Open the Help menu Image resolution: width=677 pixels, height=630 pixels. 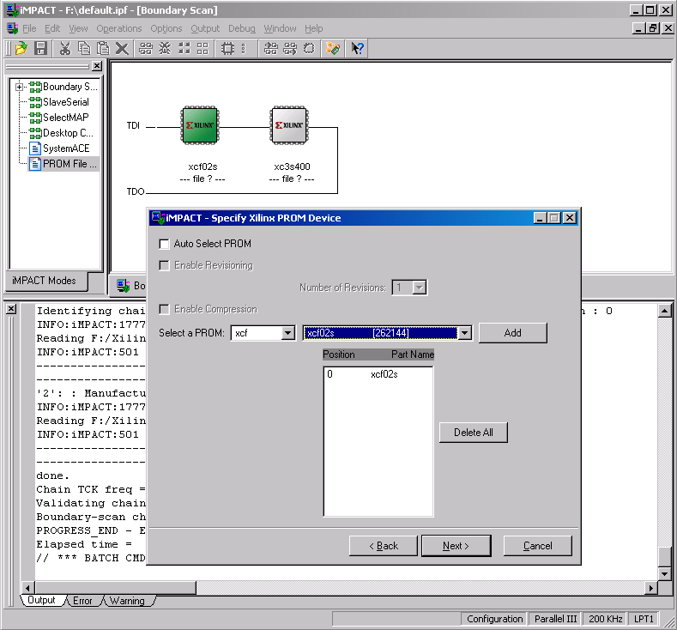[x=314, y=28]
